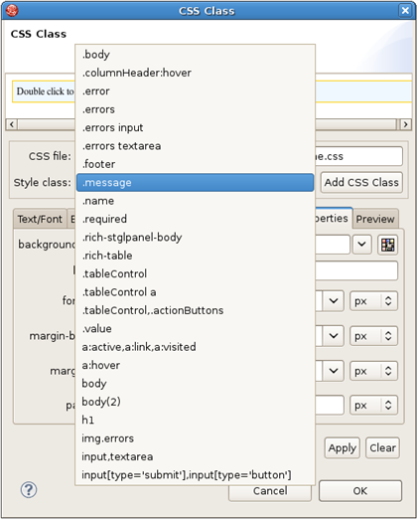The width and height of the screenshot is (418, 519).
Task: Click the Apply button
Action: pos(343,447)
